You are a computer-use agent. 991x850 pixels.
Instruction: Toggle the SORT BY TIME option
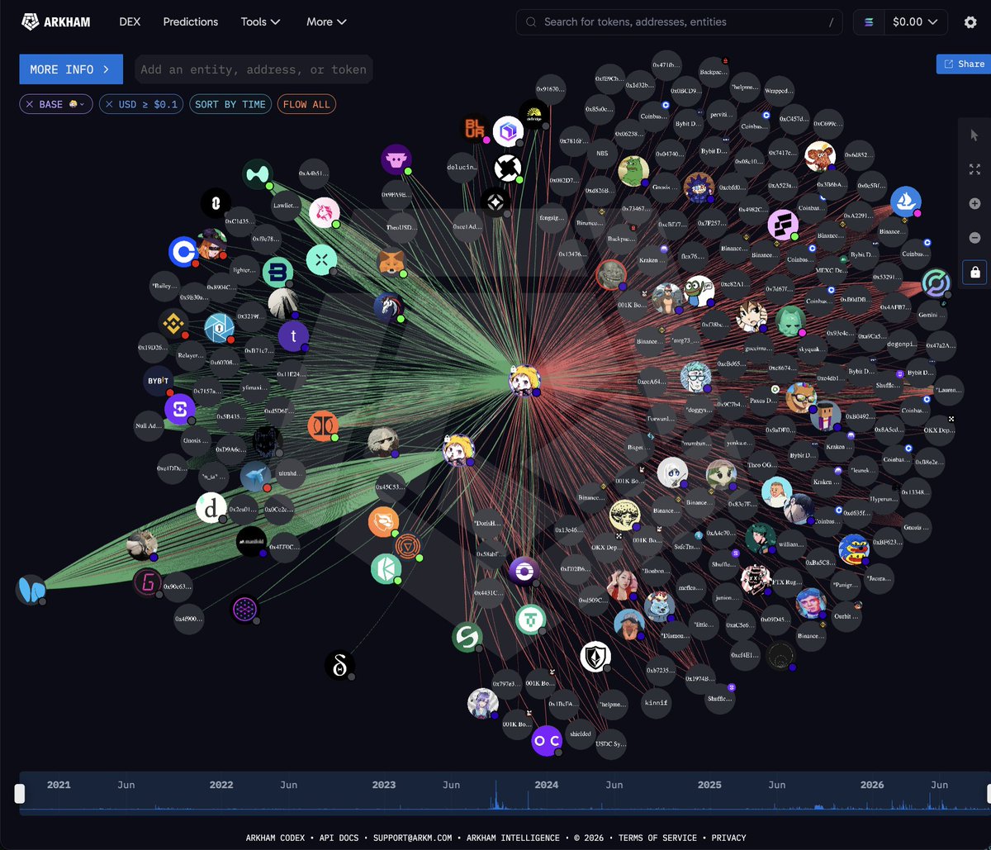pos(230,105)
